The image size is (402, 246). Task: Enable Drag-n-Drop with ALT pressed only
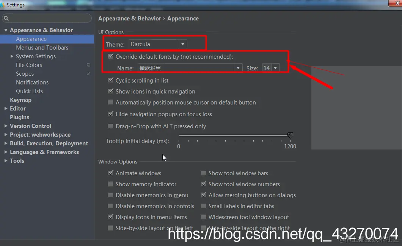tap(110, 126)
